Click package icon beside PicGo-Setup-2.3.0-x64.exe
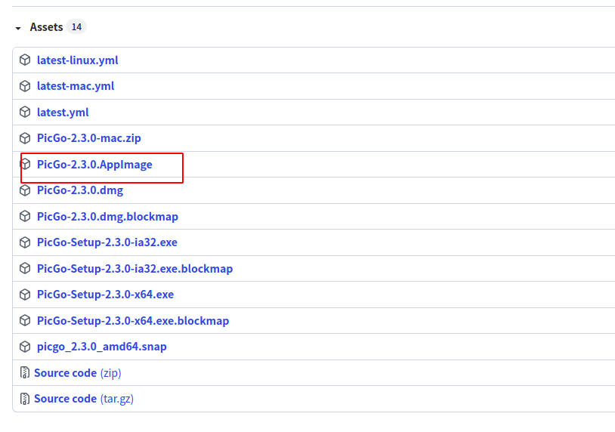The width and height of the screenshot is (615, 432). click(25, 295)
